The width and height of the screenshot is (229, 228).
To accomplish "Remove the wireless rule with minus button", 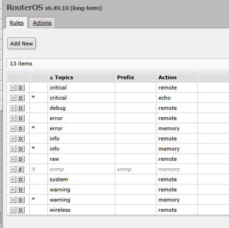I will 13,210.
